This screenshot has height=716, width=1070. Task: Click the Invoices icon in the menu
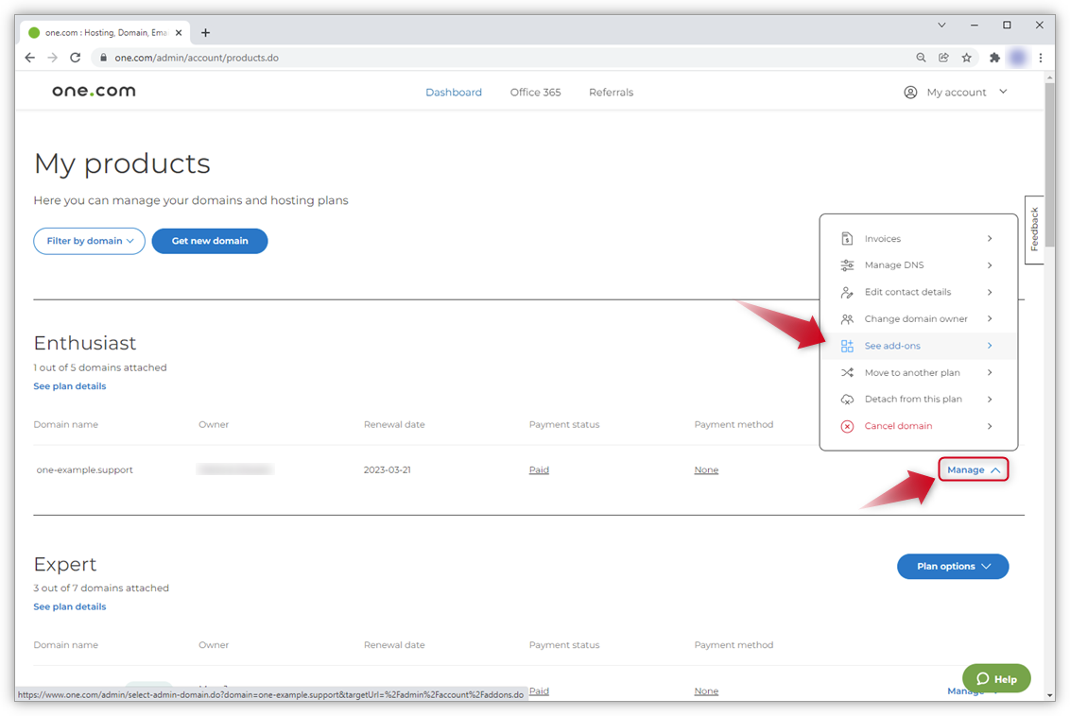coord(847,239)
